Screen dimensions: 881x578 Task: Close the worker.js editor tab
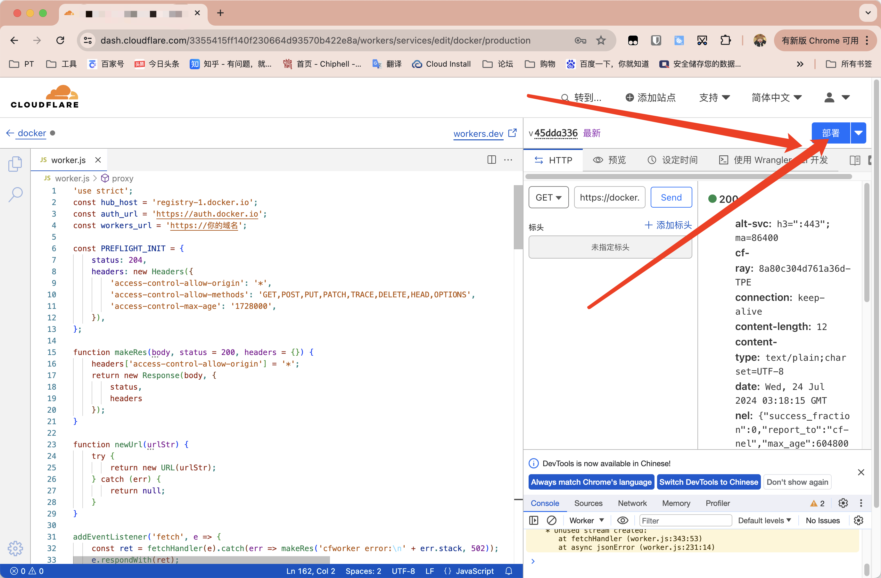(x=98, y=160)
